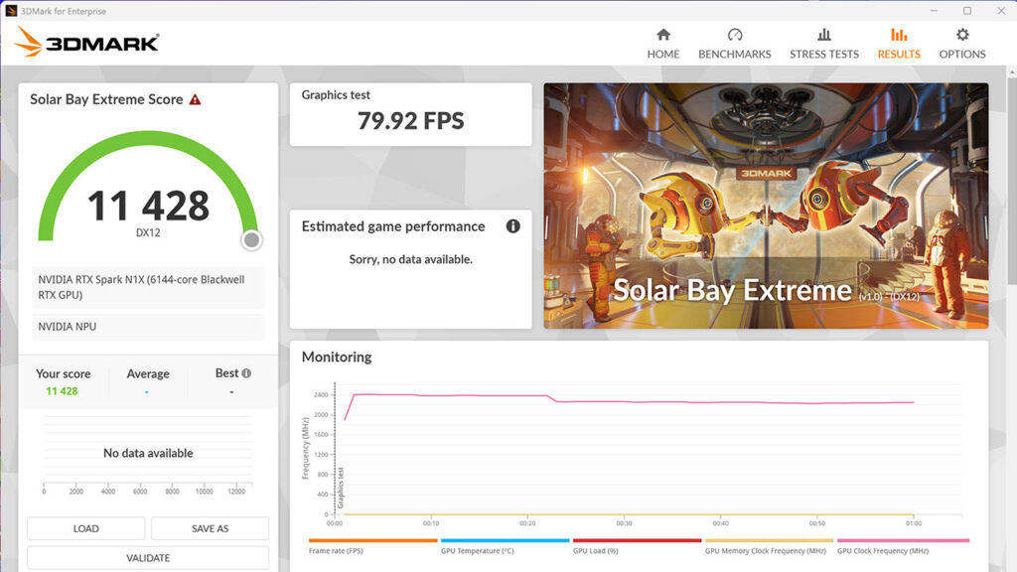
Task: Select the STRESS TESTS menu label
Action: 823,54
